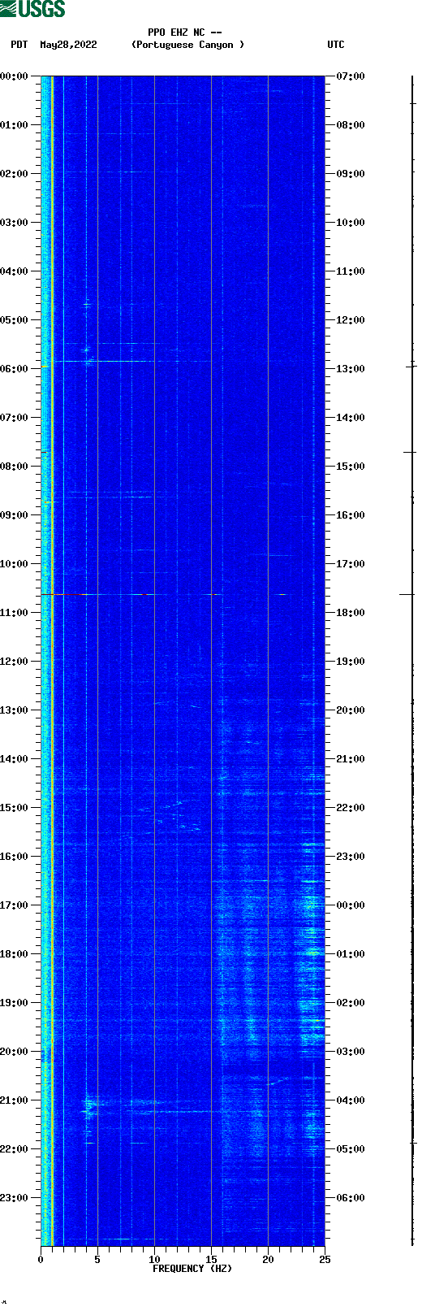Click PDT time label '06:00'
The height and width of the screenshot is (1311, 448).
tap(14, 369)
